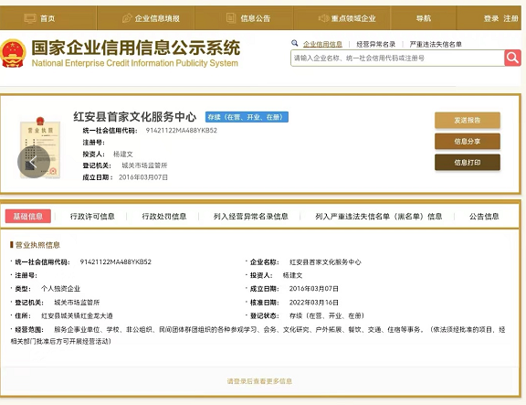Viewport: 526px width, 405px height.
Task: Switch to the 列入经营异常名录信息 tab
Action: pos(250,217)
